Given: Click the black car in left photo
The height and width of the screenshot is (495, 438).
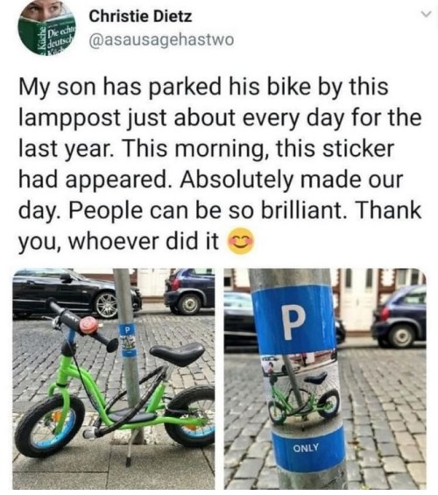Looking at the screenshot, I should (x=76, y=293).
